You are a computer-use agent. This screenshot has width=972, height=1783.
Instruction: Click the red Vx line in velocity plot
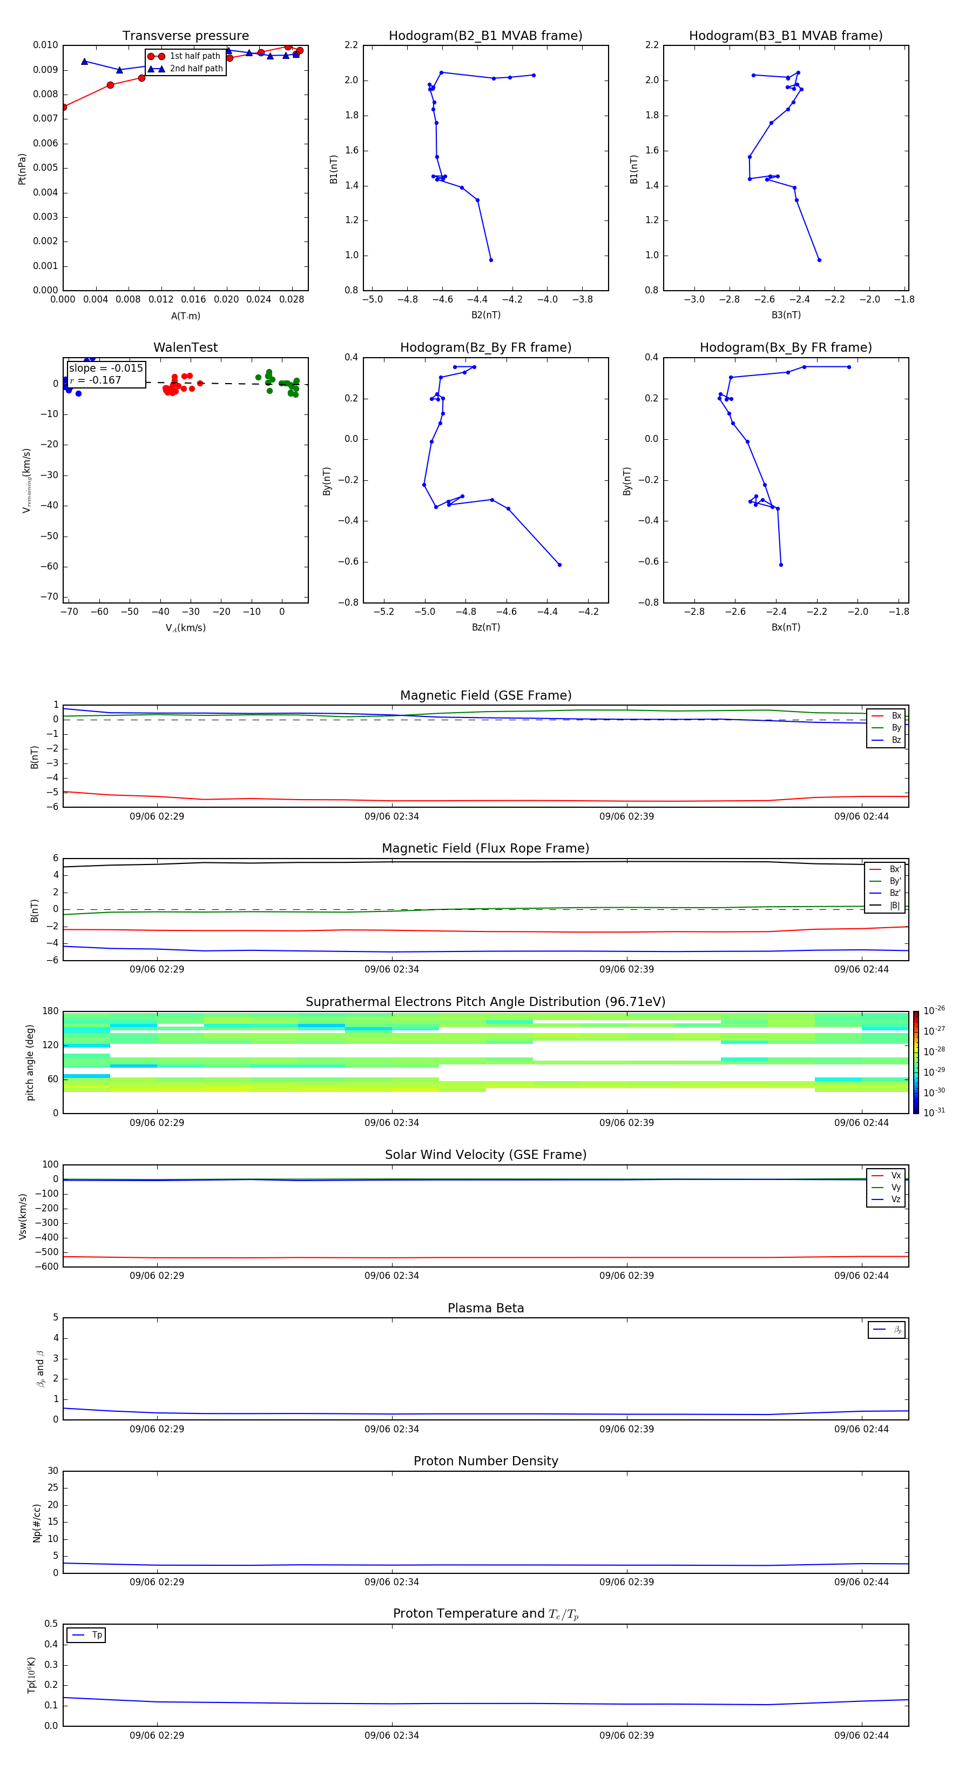pyautogui.click(x=485, y=1258)
